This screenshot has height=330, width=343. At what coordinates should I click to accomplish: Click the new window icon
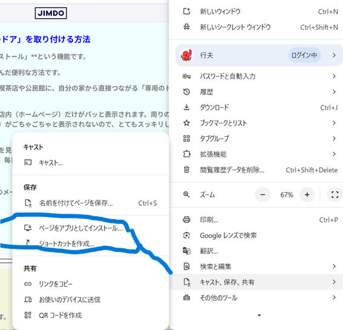coord(186,11)
